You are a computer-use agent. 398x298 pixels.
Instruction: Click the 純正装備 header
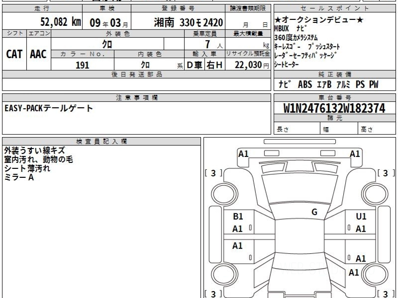pyautogui.click(x=335, y=74)
